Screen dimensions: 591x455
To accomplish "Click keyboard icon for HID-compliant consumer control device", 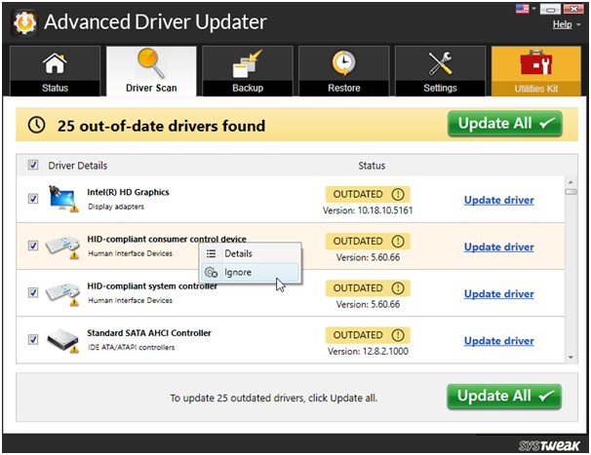I will 62,246.
